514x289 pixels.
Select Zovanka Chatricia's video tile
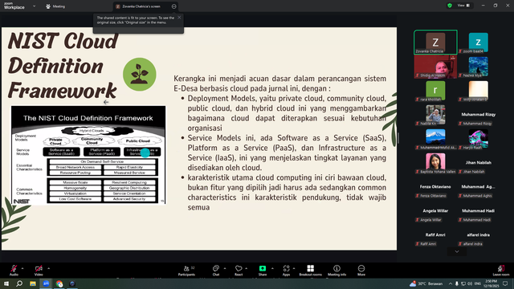point(435,42)
